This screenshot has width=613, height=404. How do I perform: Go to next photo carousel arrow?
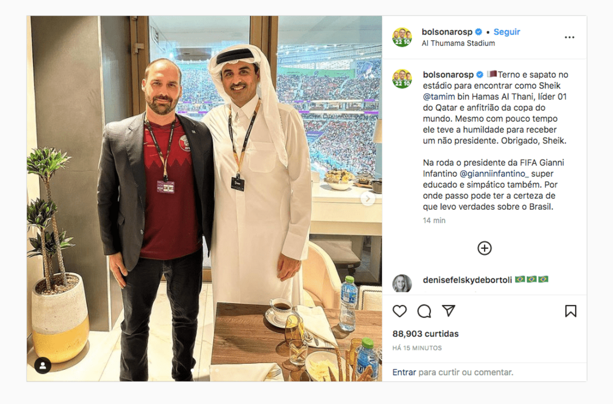point(368,199)
